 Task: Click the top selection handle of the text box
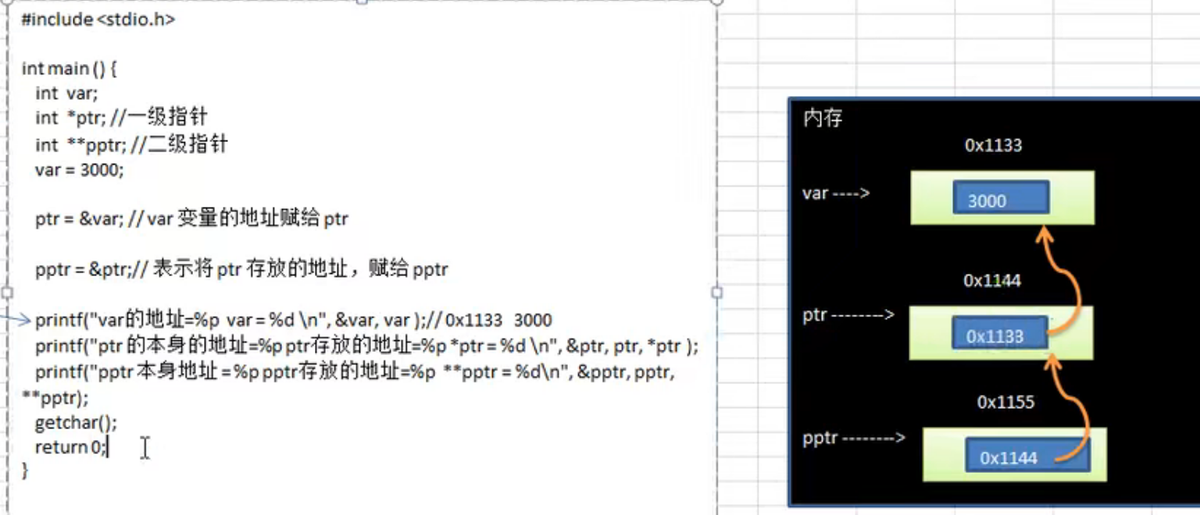tap(360, 4)
